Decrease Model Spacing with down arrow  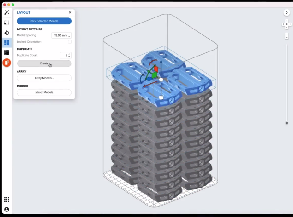69,36
